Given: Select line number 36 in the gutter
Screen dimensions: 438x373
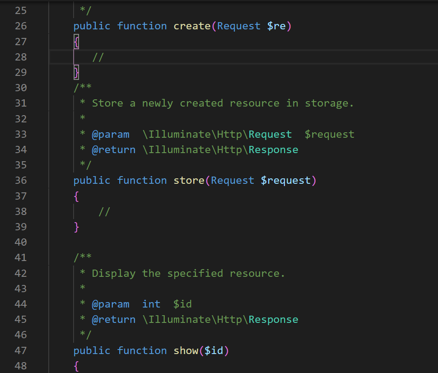Looking at the screenshot, I should pos(21,181).
